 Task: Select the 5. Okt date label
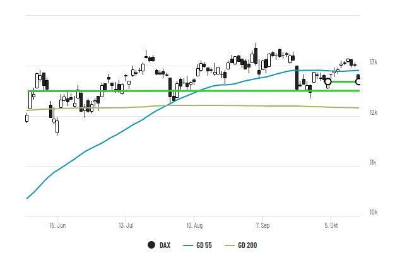pyautogui.click(x=331, y=224)
